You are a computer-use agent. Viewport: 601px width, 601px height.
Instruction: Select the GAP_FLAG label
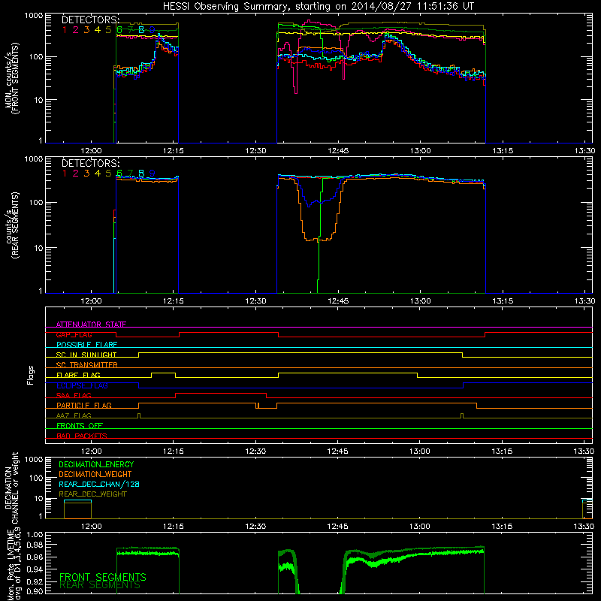pyautogui.click(x=74, y=334)
